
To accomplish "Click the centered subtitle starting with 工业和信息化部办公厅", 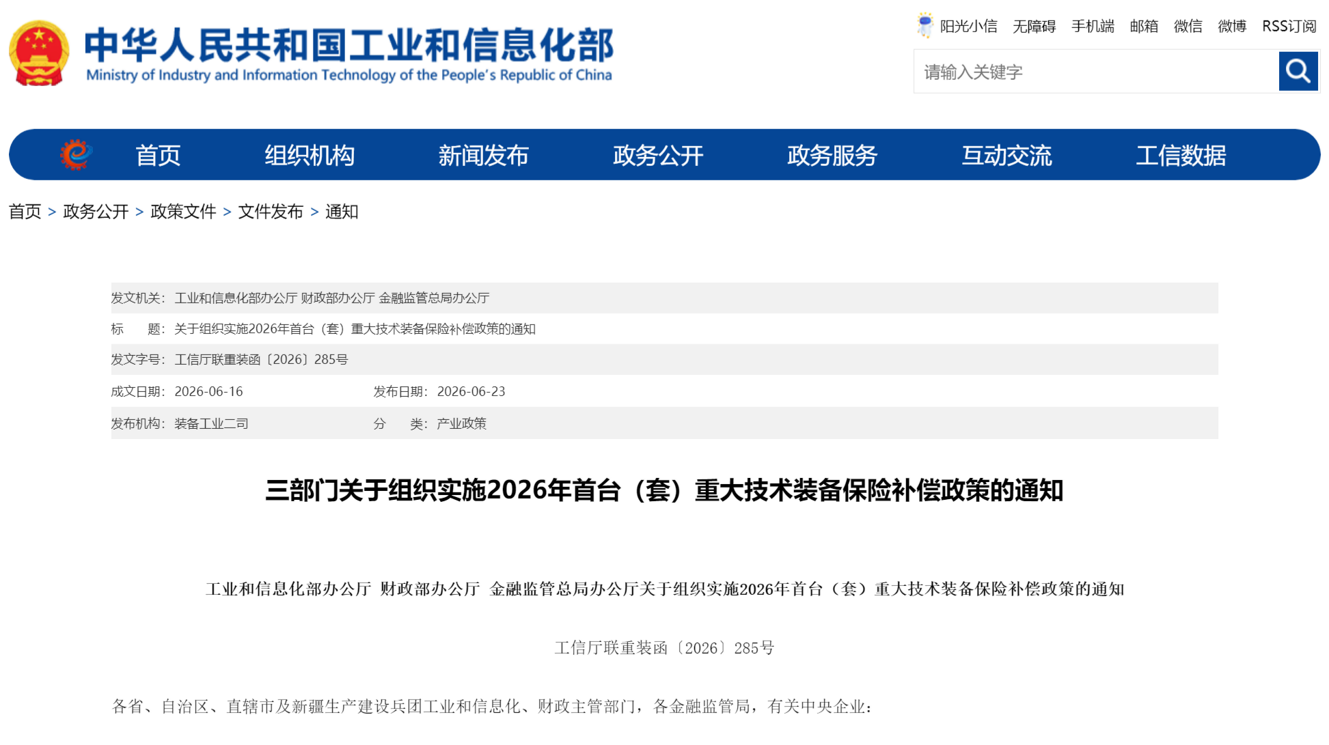I will (665, 589).
